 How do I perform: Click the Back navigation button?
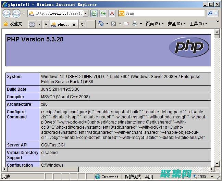(x=7, y=13)
